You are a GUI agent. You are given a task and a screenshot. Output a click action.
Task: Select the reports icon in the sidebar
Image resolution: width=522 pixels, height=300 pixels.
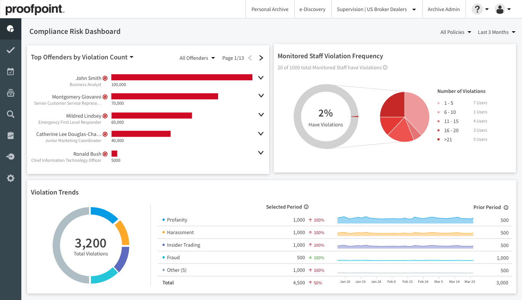pos(10,135)
